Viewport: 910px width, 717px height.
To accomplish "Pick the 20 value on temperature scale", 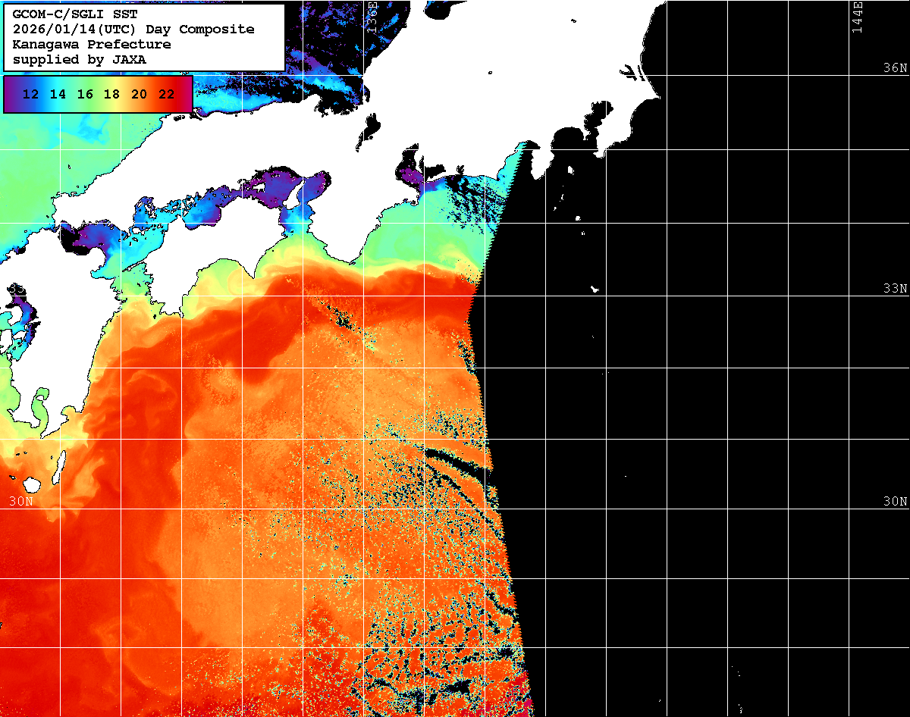I will click(139, 95).
